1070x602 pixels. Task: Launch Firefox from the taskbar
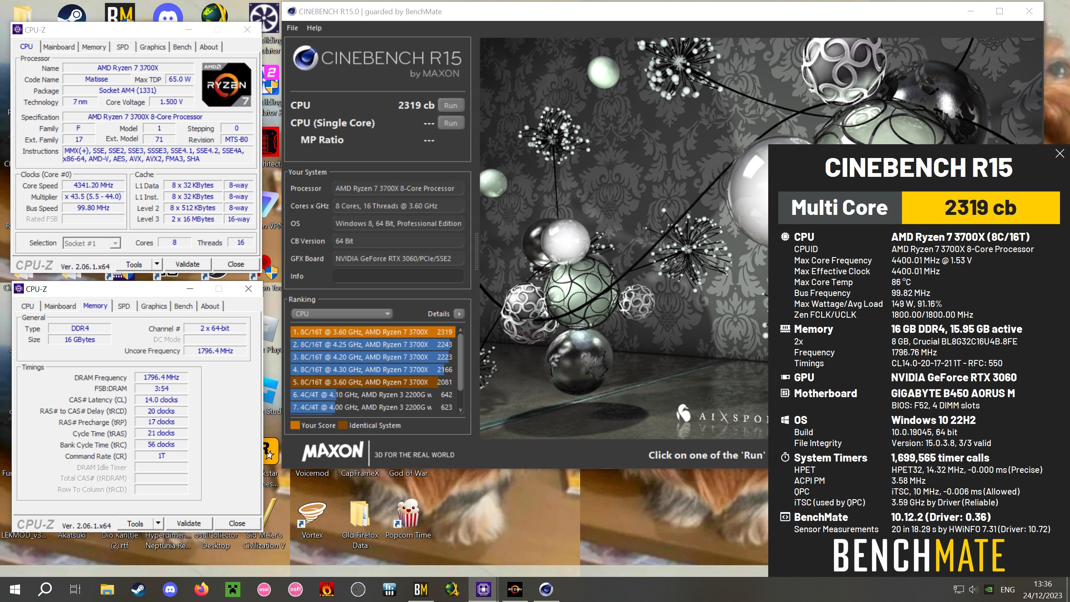click(x=201, y=589)
